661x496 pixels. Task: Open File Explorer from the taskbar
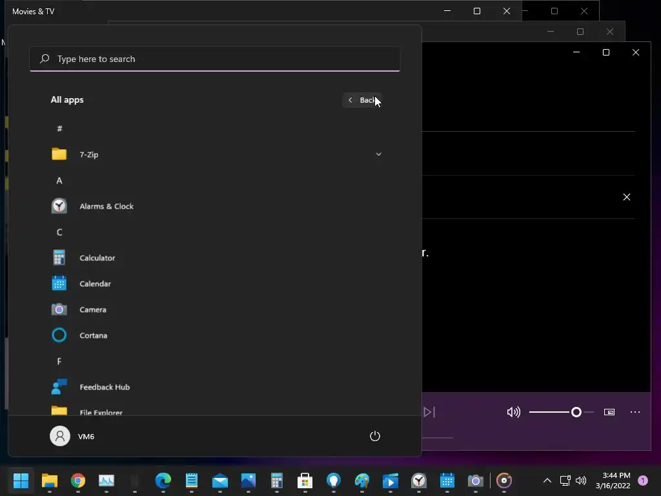[x=49, y=480]
